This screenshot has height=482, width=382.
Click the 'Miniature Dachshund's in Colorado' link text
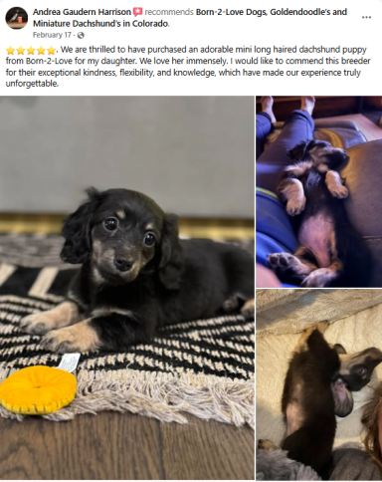point(100,24)
